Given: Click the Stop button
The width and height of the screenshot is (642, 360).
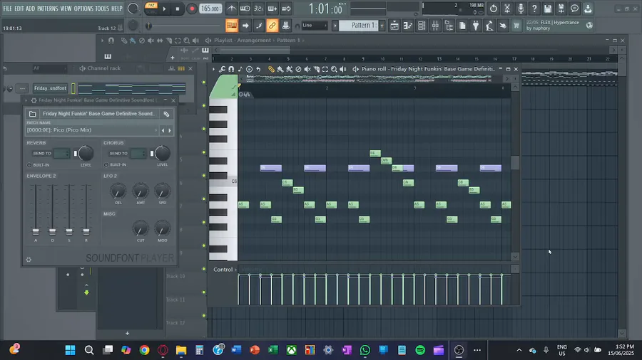Looking at the screenshot, I should (x=178, y=9).
